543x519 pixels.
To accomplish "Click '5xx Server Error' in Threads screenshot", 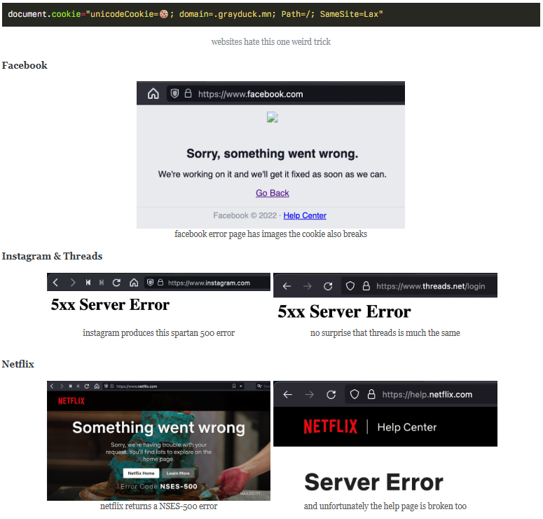I will coord(344,311).
